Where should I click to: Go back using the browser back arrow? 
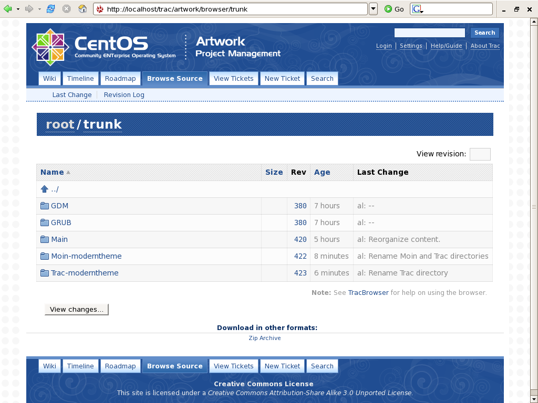coord(7,9)
